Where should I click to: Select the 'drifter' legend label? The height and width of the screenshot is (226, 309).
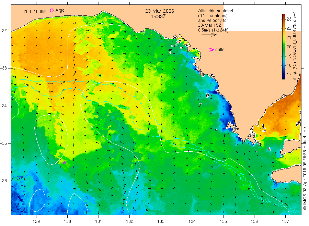pyautogui.click(x=220, y=50)
